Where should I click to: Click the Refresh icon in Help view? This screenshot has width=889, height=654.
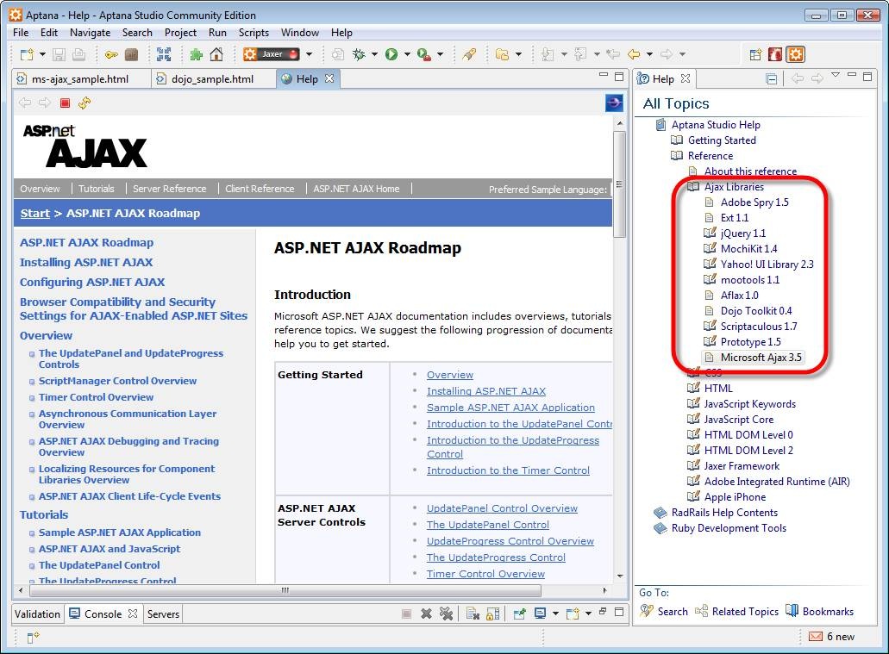coord(84,103)
